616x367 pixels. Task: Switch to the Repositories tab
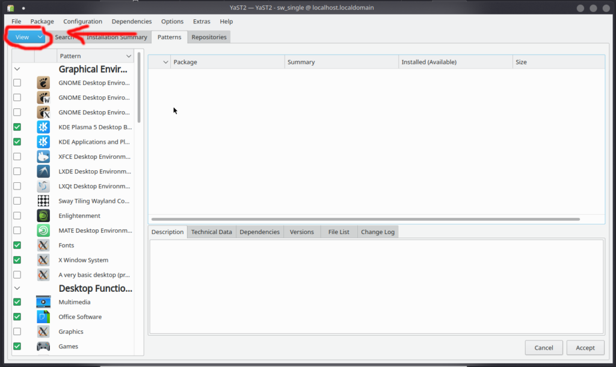(x=209, y=37)
